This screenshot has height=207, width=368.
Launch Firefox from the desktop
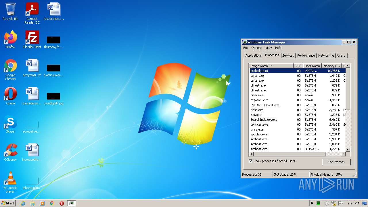[x=10, y=40]
